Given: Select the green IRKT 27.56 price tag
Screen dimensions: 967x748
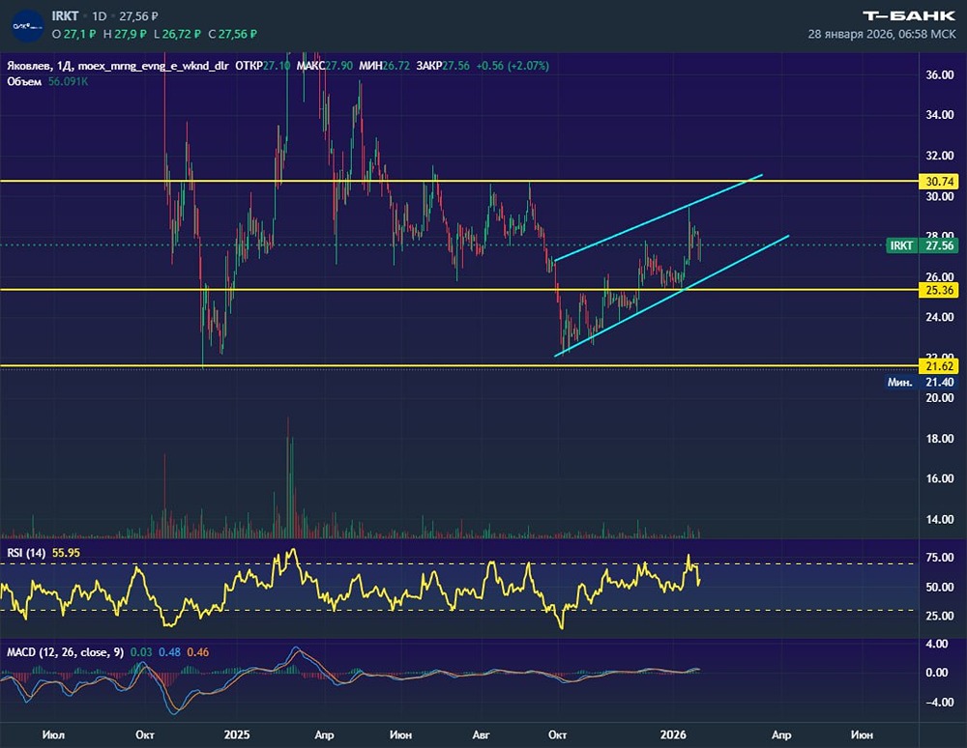Looking at the screenshot, I should [922, 245].
